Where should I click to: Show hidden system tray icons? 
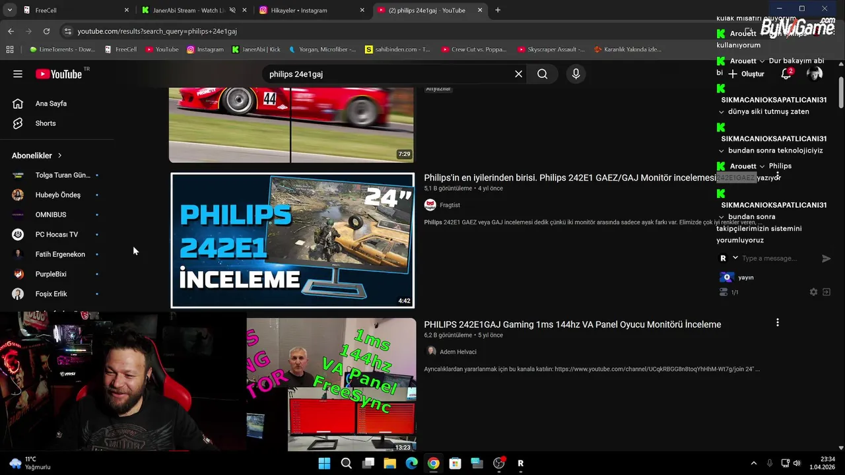[x=753, y=463]
